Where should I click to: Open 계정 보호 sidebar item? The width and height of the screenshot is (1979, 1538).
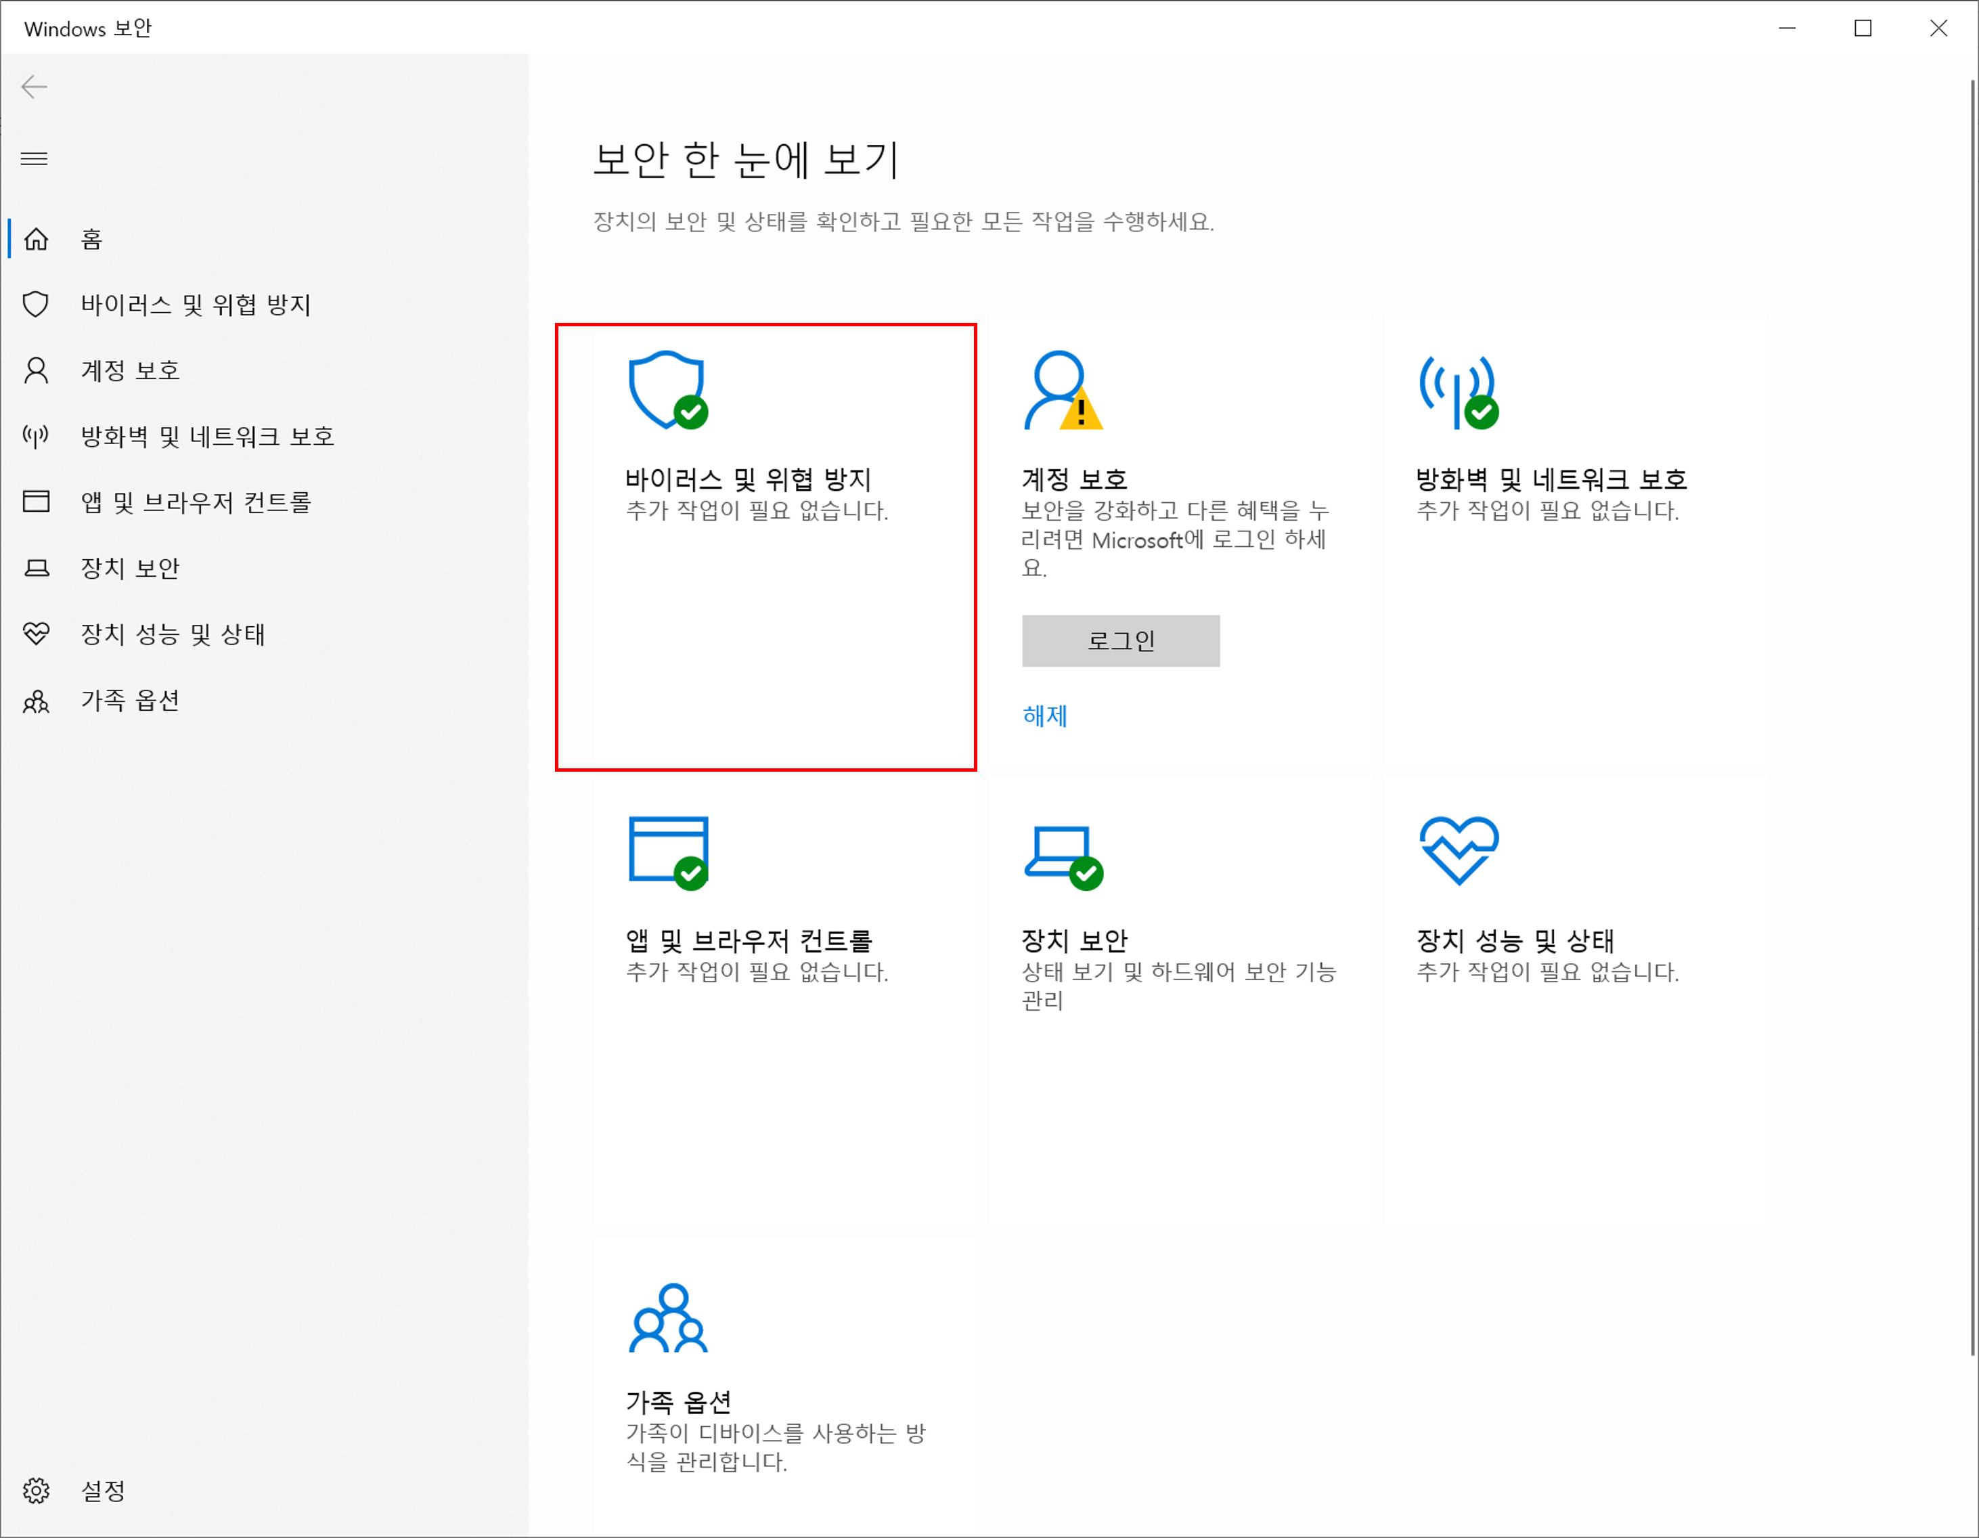[264, 371]
